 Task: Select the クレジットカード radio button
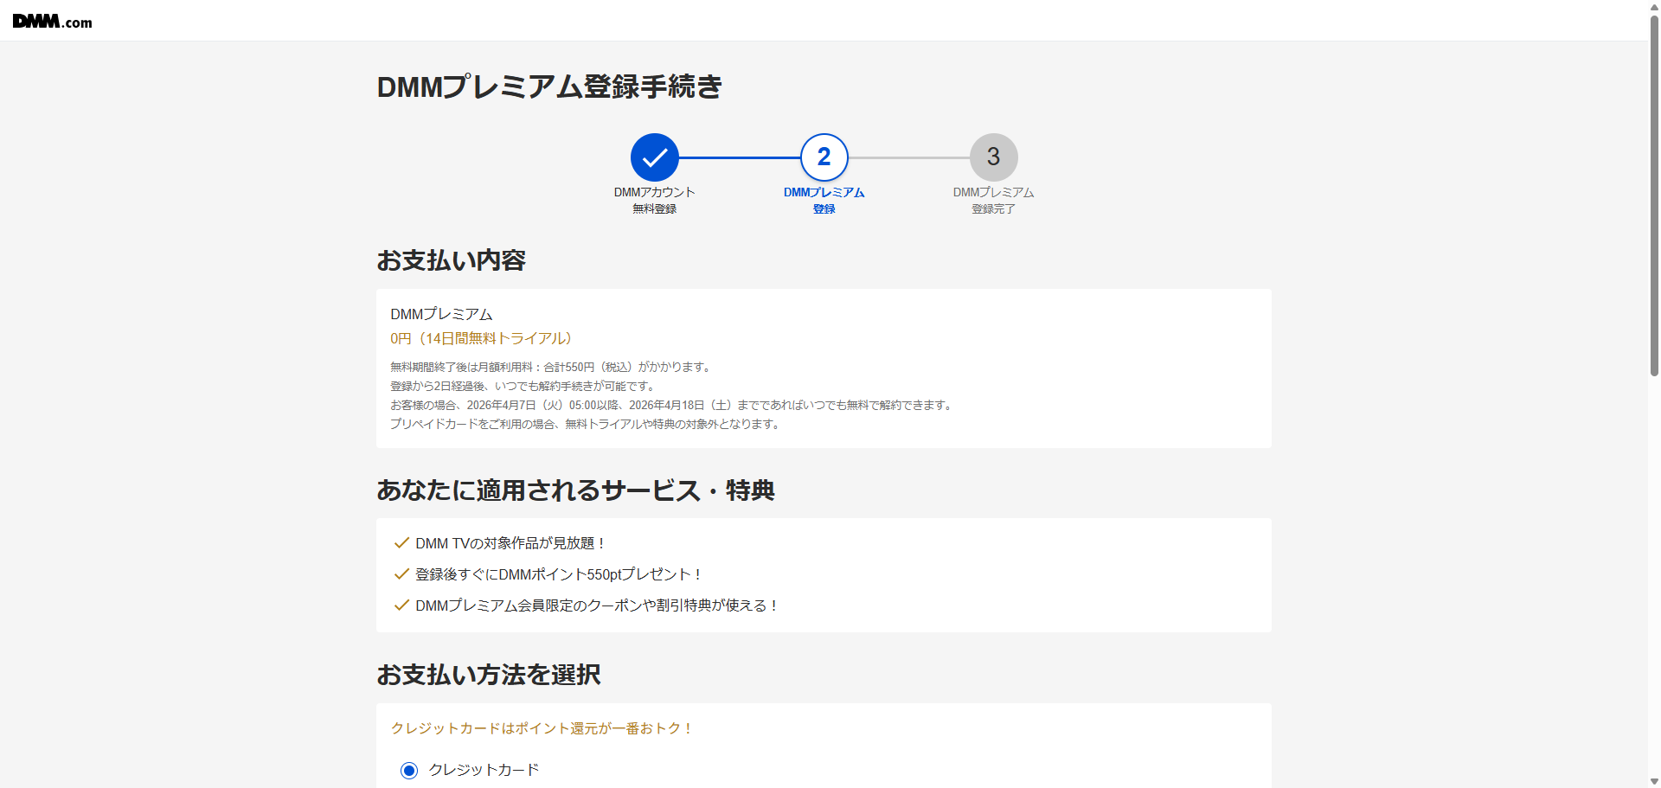click(x=409, y=771)
